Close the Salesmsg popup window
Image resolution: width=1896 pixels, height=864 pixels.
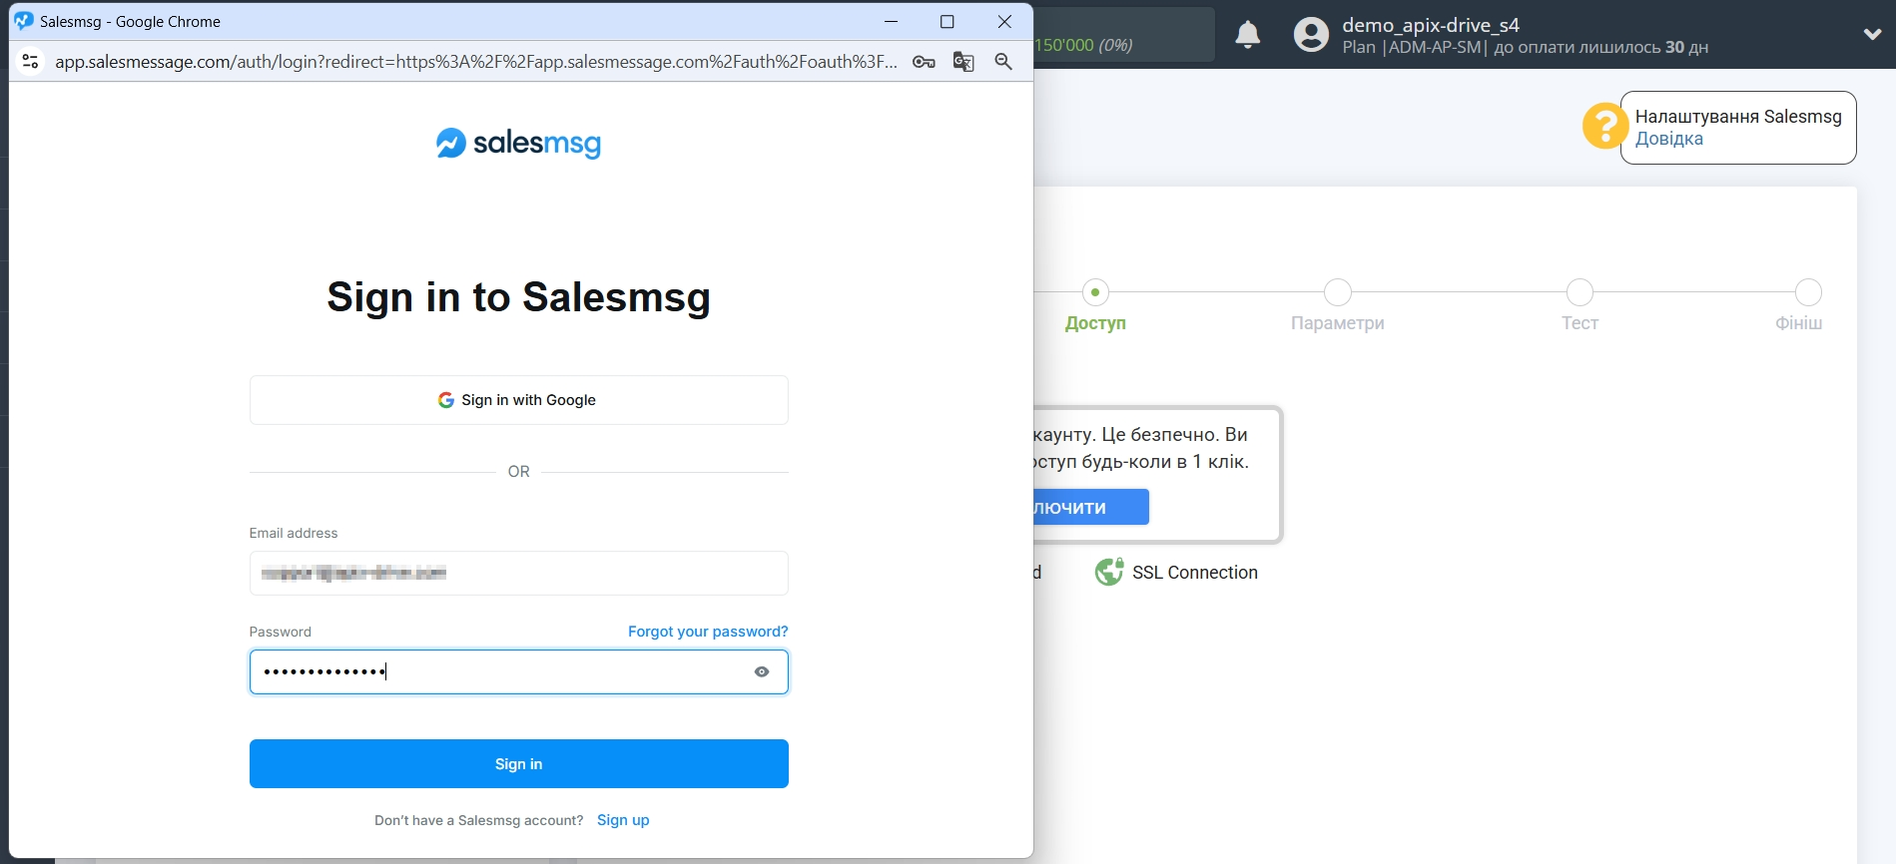[1004, 21]
